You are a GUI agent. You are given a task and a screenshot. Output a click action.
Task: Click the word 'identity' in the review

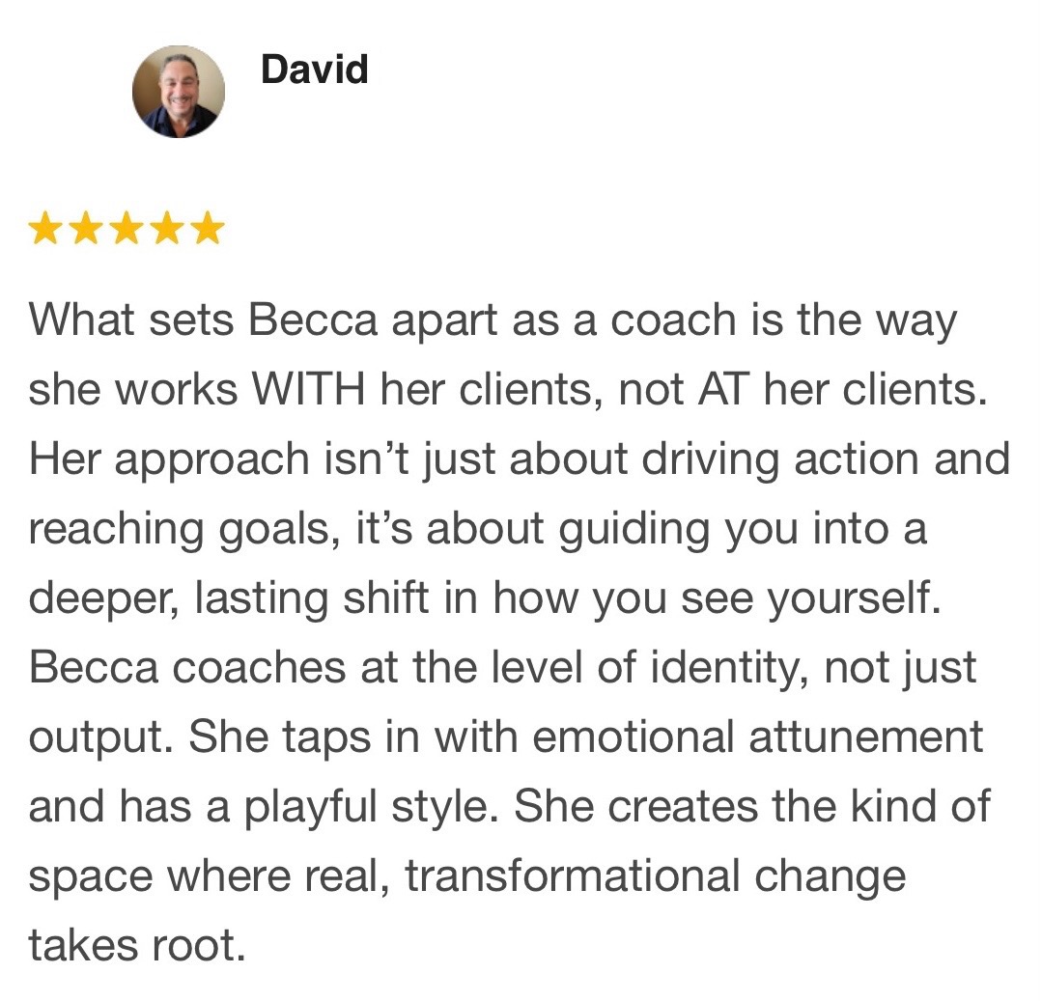point(730,670)
